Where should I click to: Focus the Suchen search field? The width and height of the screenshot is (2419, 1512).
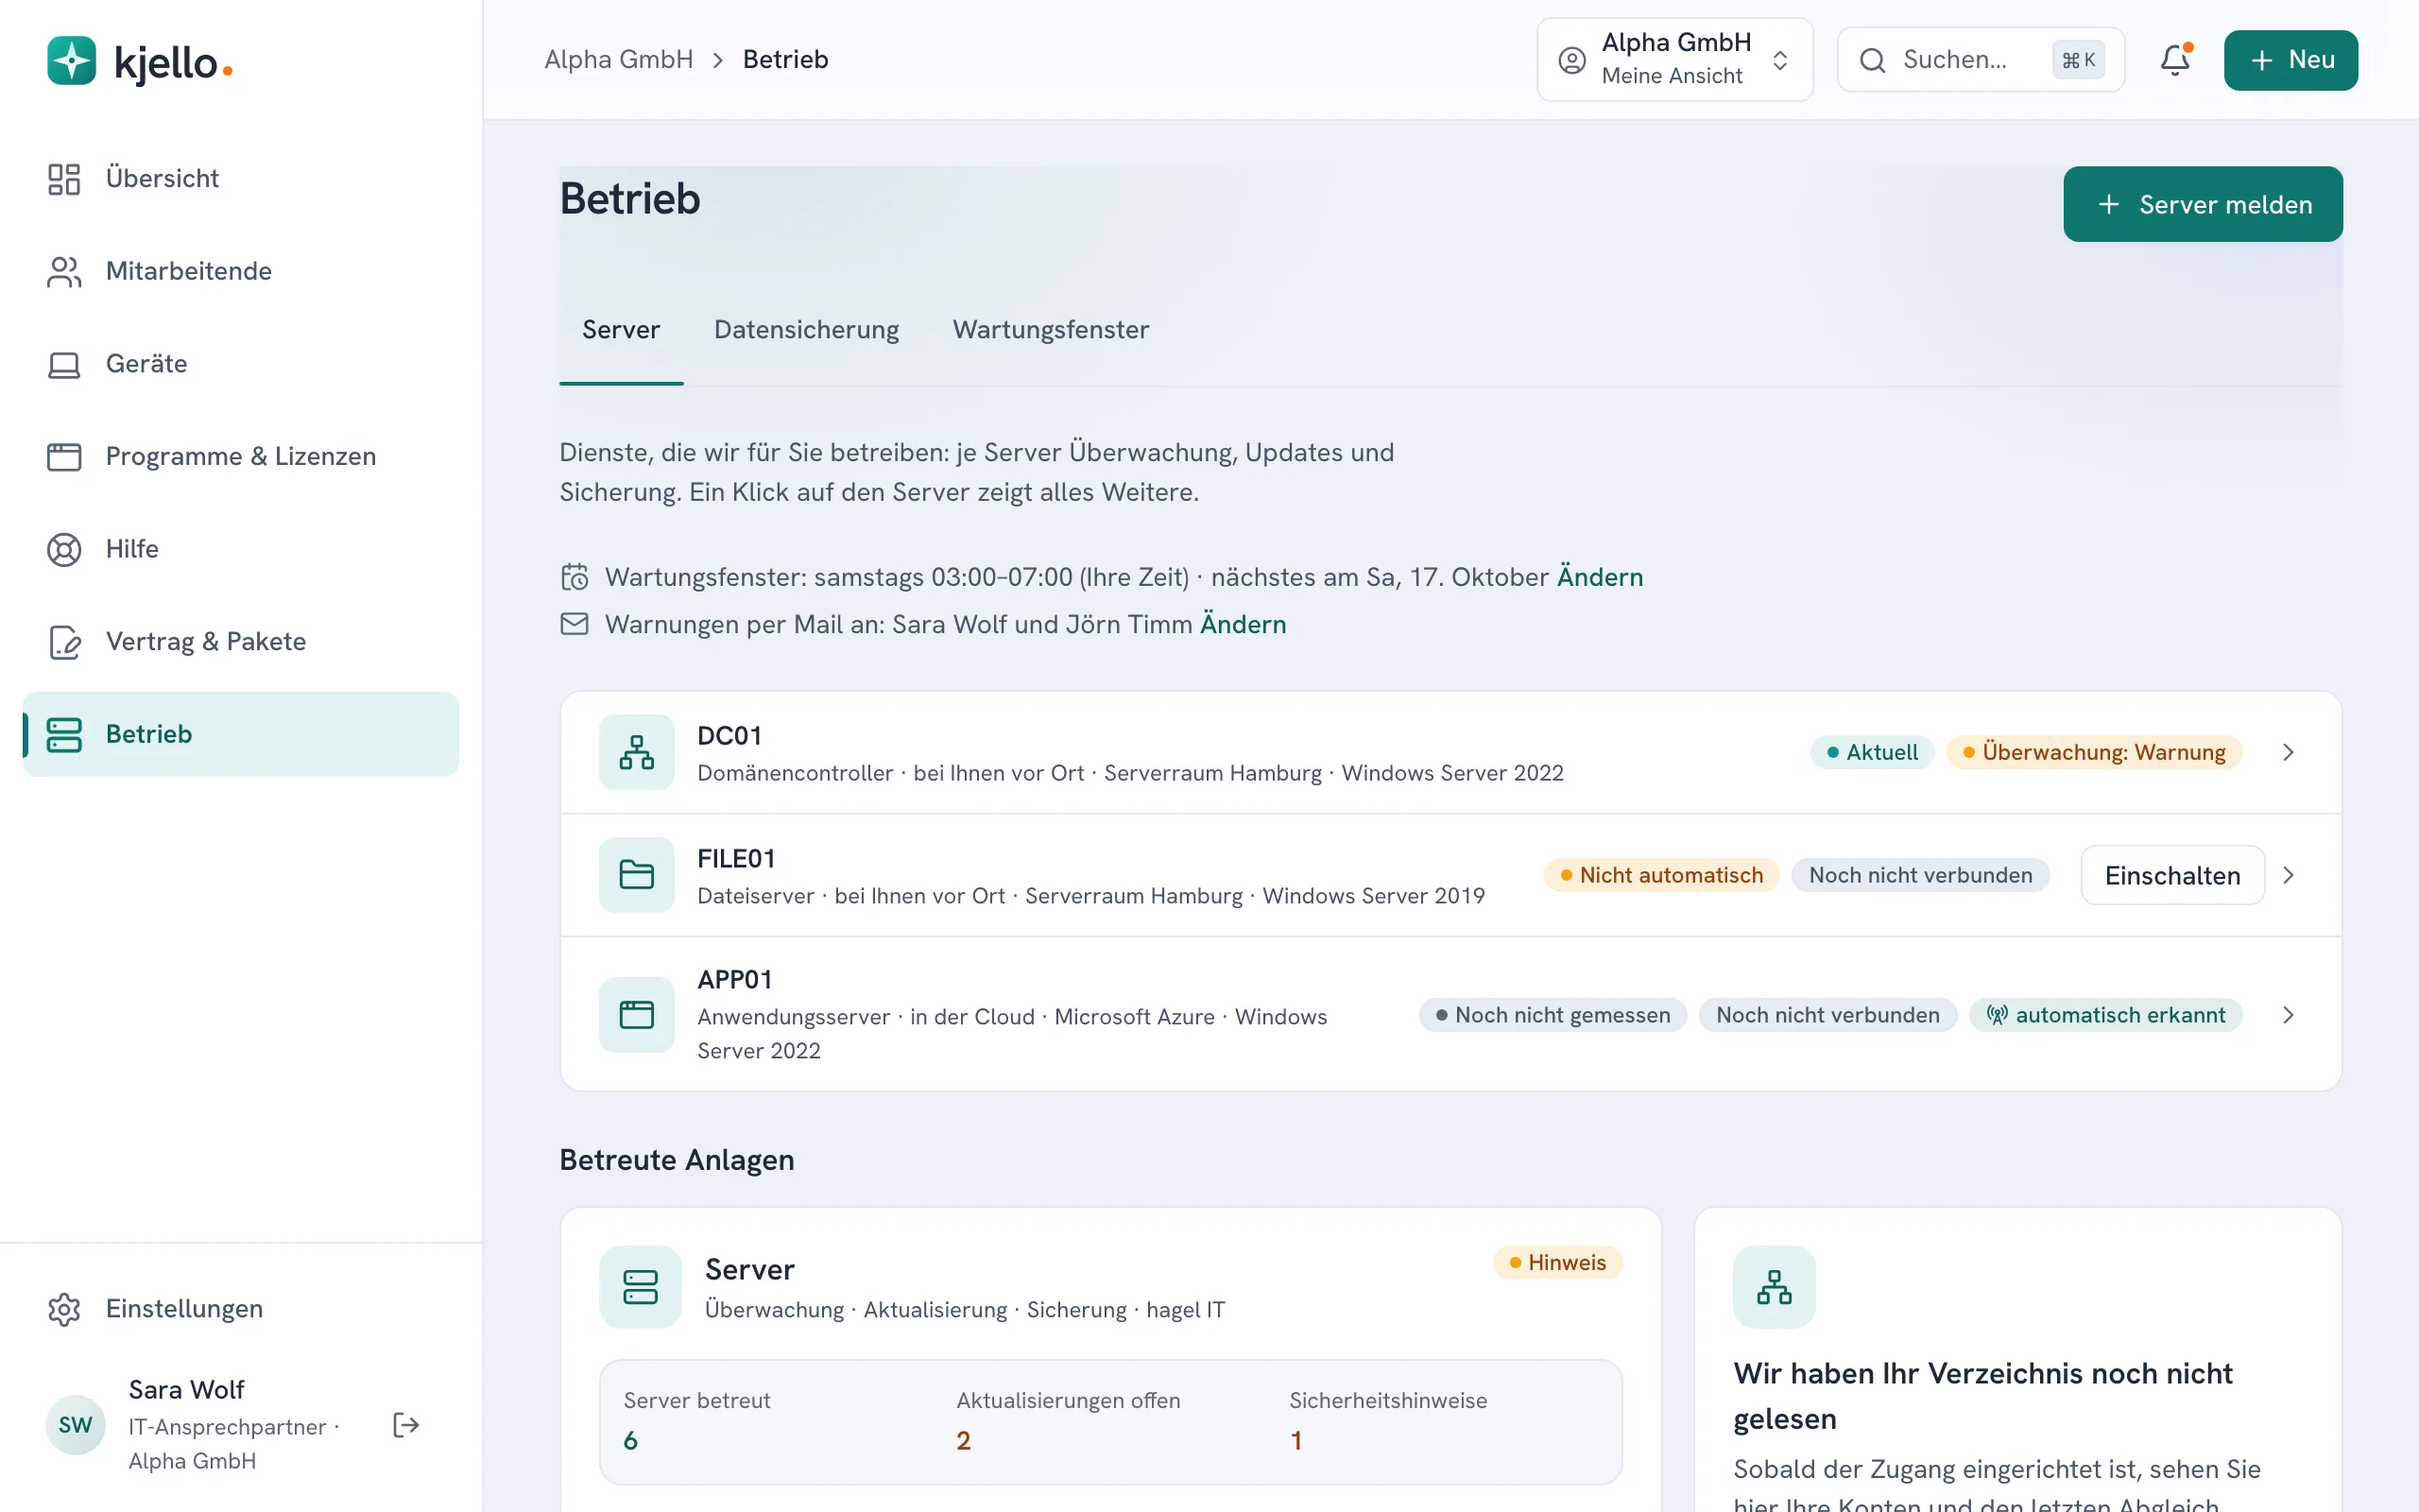pos(1982,60)
